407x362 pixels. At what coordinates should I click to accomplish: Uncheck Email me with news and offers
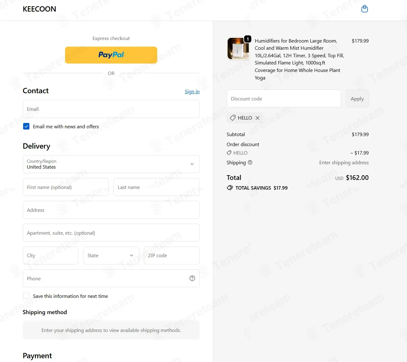[x=26, y=126]
